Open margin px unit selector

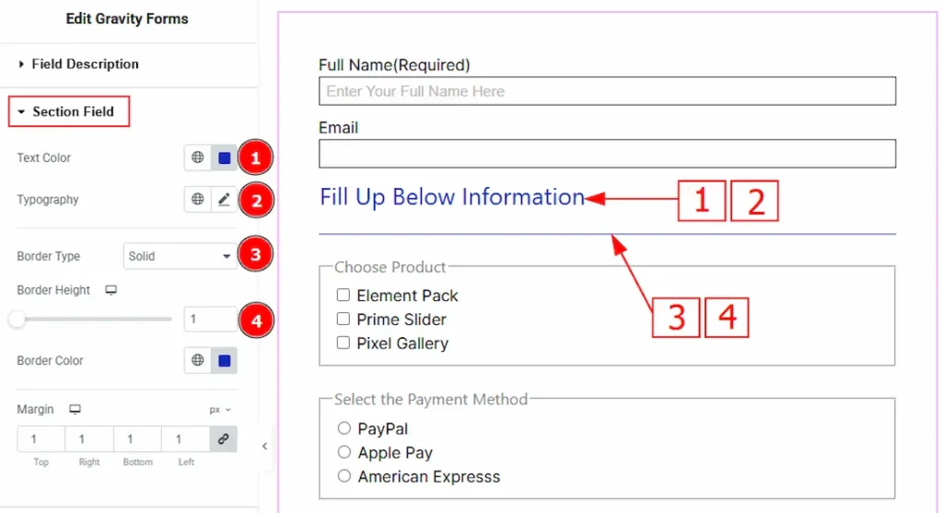point(220,409)
